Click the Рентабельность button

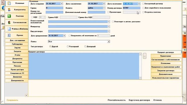pyautogui.click(x=117, y=100)
